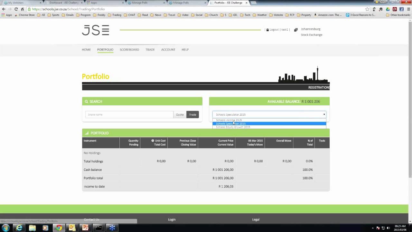This screenshot has height=232, width=412.
Task: Select Schools Income 2015 option
Action: pyautogui.click(x=269, y=120)
